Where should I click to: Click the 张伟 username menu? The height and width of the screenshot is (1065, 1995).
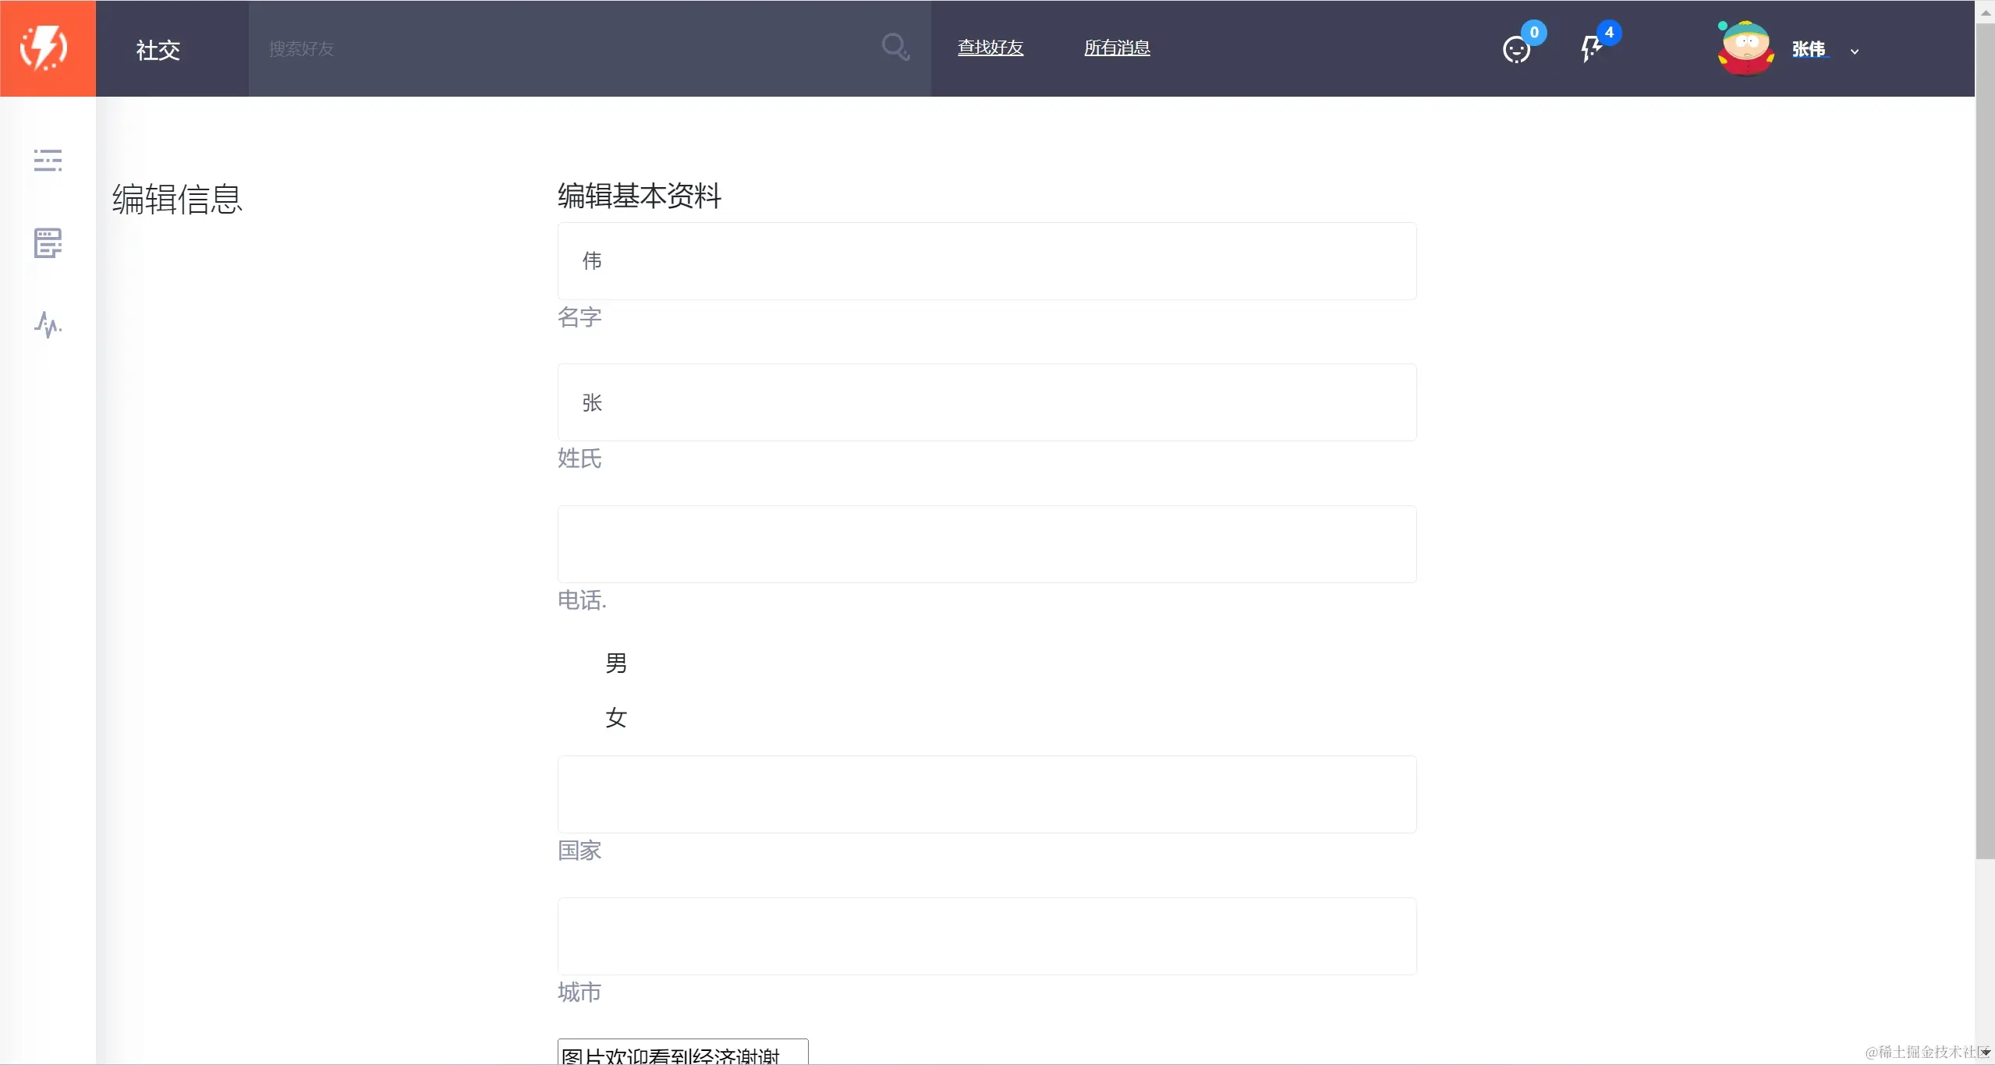(x=1808, y=49)
